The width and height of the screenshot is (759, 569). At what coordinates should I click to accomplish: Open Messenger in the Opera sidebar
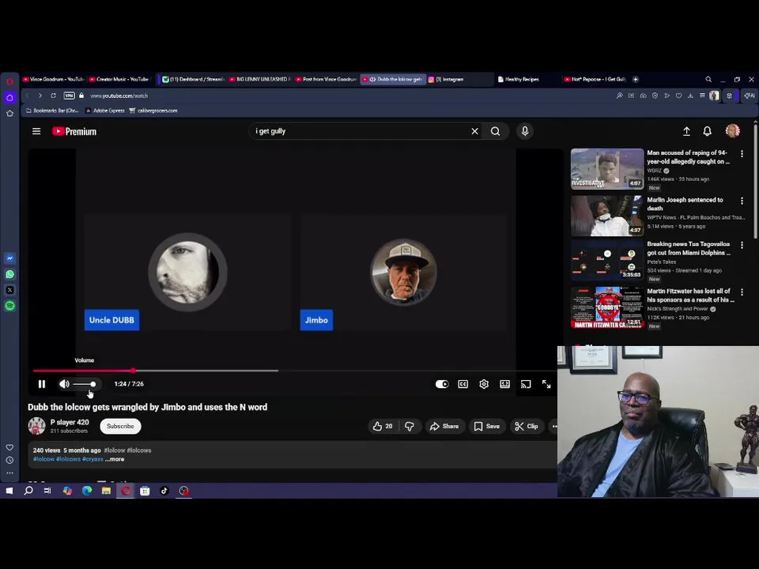[x=9, y=258]
